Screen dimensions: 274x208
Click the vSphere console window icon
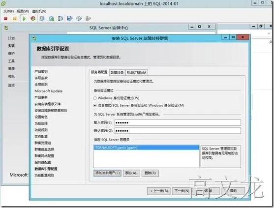coord(3,3)
